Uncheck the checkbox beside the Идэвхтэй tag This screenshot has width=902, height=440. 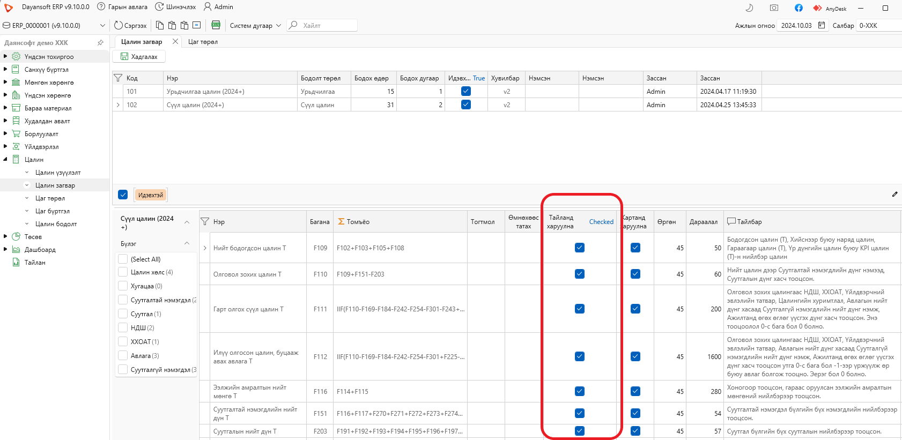coord(123,195)
